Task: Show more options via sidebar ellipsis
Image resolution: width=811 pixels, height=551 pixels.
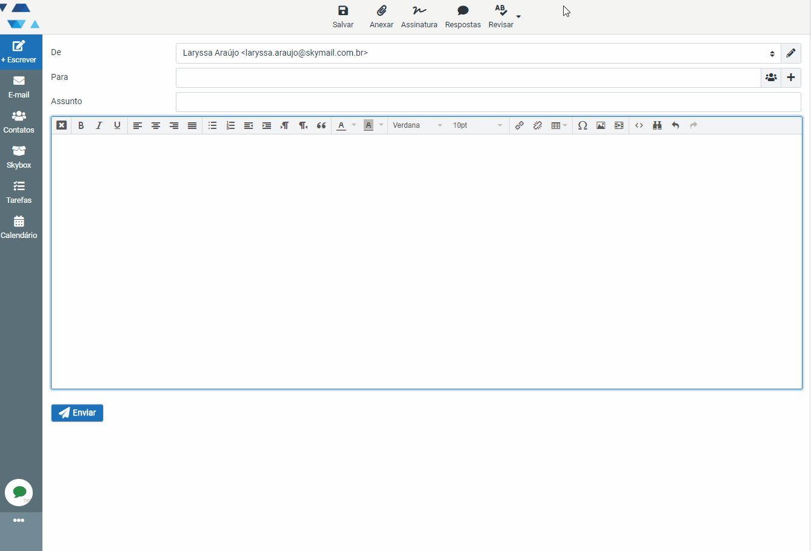Action: pos(19,520)
